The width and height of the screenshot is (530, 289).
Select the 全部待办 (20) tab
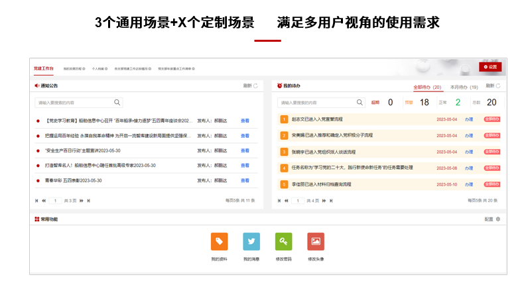427,87
